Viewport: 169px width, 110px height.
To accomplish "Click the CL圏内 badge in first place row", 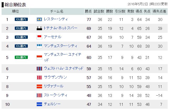I will pyautogui.click(x=21, y=19).
